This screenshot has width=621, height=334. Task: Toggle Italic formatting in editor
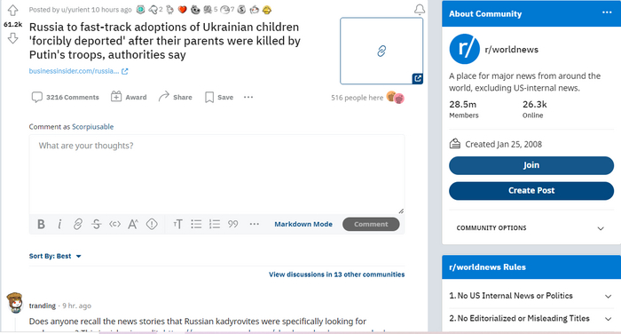(59, 224)
